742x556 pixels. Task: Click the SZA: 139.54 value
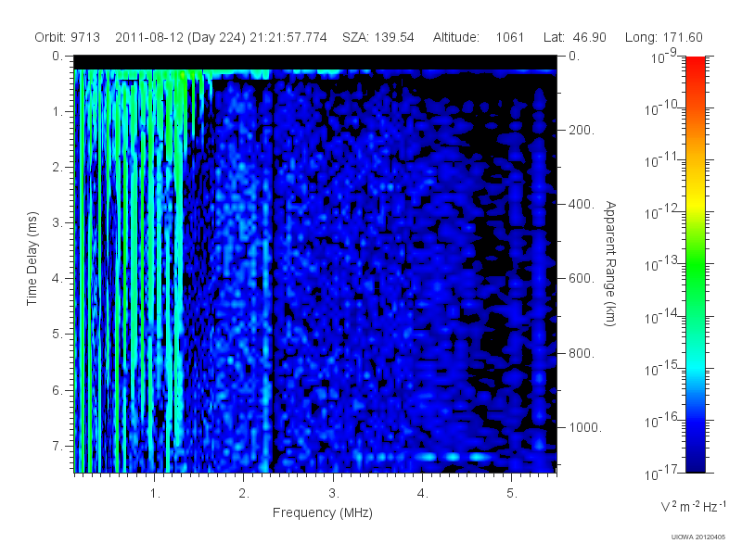click(x=378, y=37)
